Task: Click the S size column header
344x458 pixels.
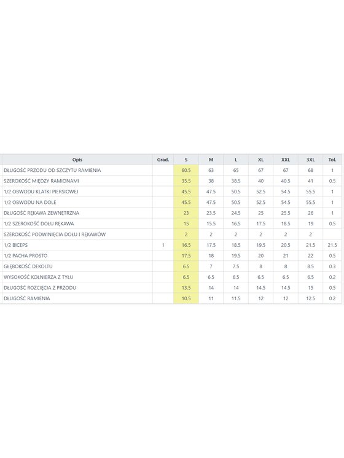Action: click(x=186, y=160)
